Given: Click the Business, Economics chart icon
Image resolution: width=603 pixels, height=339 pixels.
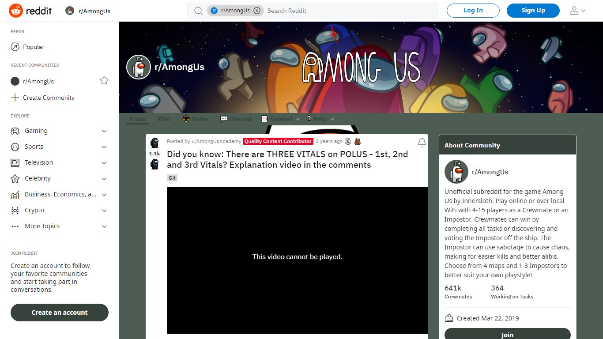Looking at the screenshot, I should (x=15, y=194).
